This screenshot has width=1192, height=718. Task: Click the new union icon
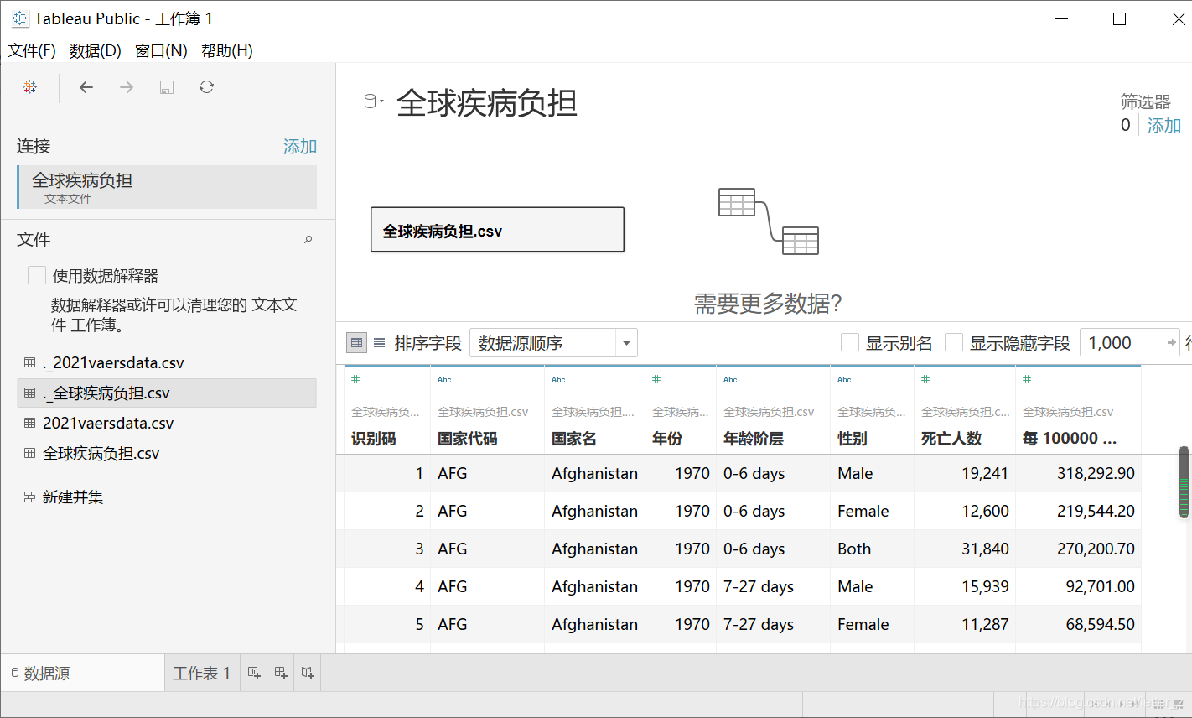tap(30, 497)
